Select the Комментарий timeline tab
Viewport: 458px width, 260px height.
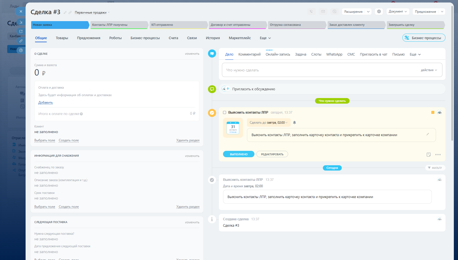click(249, 54)
